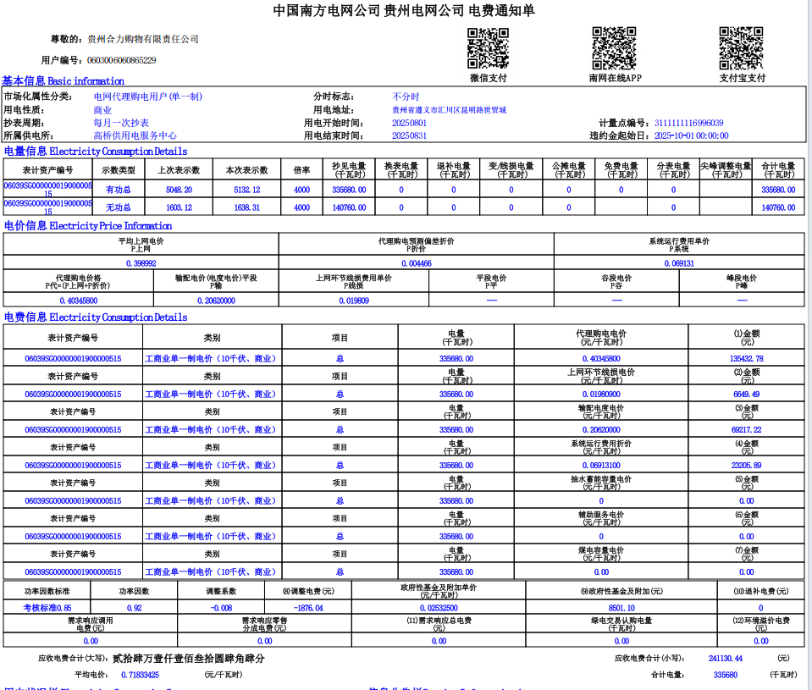The height and width of the screenshot is (690, 812).
Task: Select the 每月一次抄表 meter reading cycle
Action: click(x=121, y=123)
